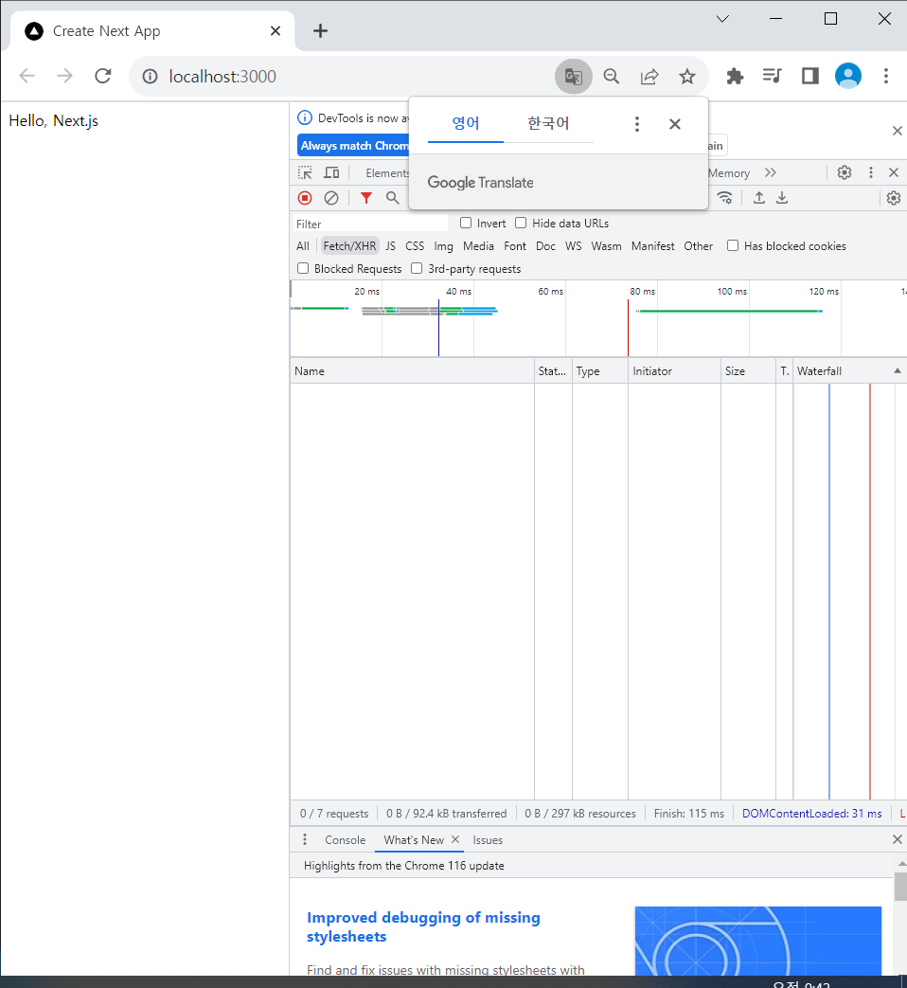Close the DevTools drawer
The image size is (907, 988).
(897, 839)
